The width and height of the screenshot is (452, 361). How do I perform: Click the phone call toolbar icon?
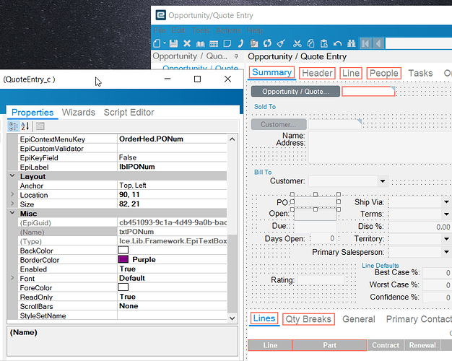(240, 44)
